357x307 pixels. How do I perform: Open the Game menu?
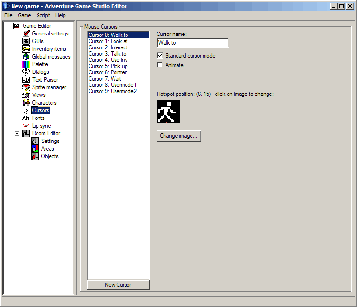[x=25, y=15]
